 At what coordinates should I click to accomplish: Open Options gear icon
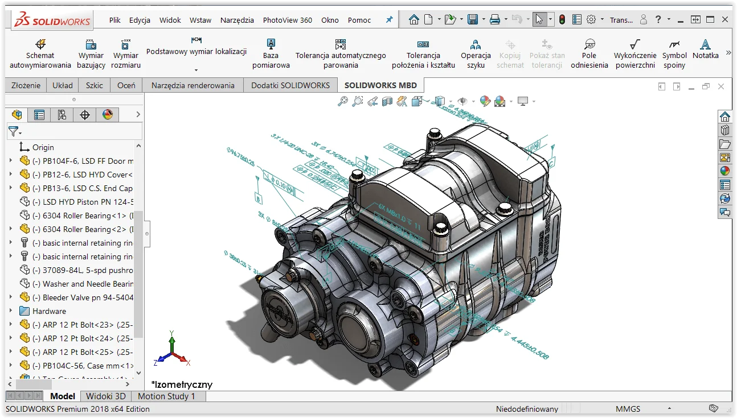(x=591, y=19)
